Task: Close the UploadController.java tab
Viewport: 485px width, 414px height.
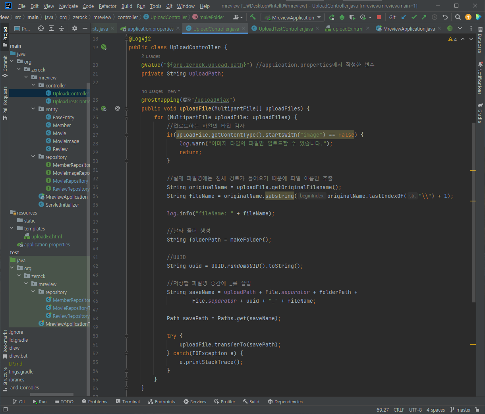Action: (243, 29)
